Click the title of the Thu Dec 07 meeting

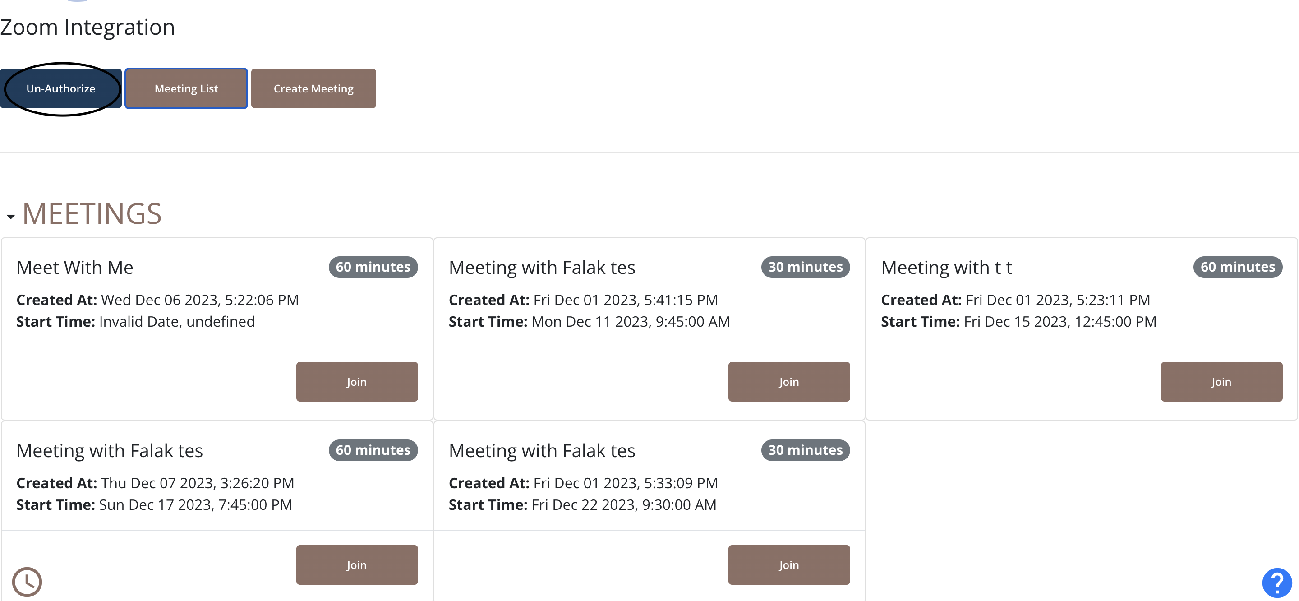[110, 451]
